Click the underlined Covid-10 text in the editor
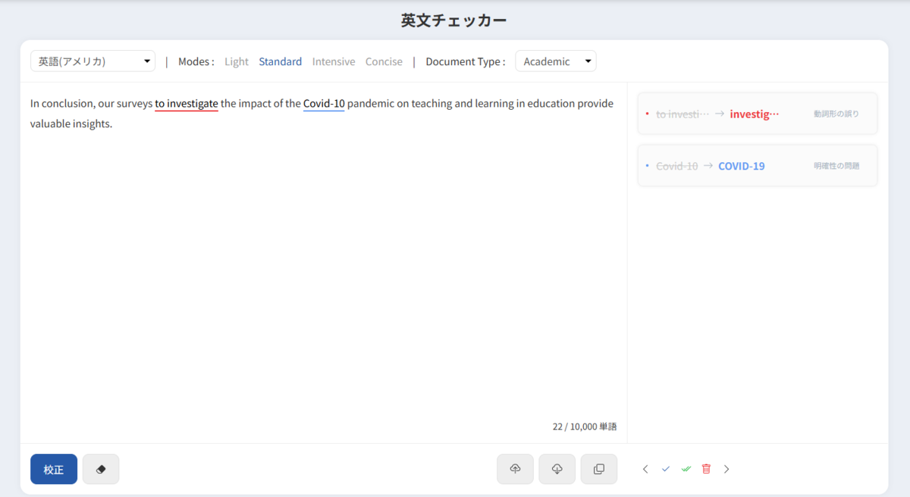Image resolution: width=910 pixels, height=497 pixels. [323, 103]
